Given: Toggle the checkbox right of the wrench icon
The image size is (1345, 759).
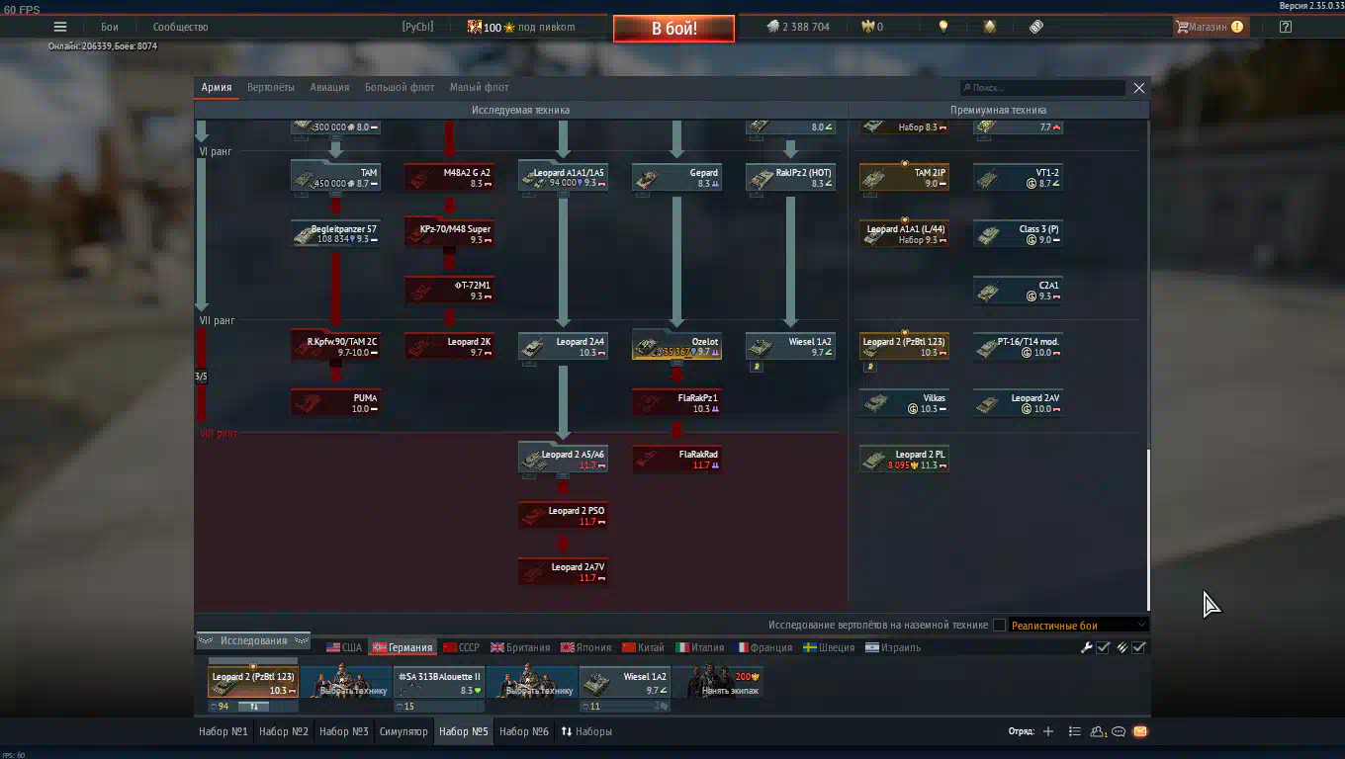Looking at the screenshot, I should (x=1104, y=647).
